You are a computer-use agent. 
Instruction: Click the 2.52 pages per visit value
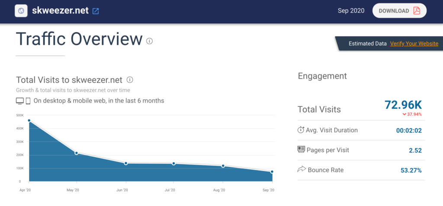point(415,150)
